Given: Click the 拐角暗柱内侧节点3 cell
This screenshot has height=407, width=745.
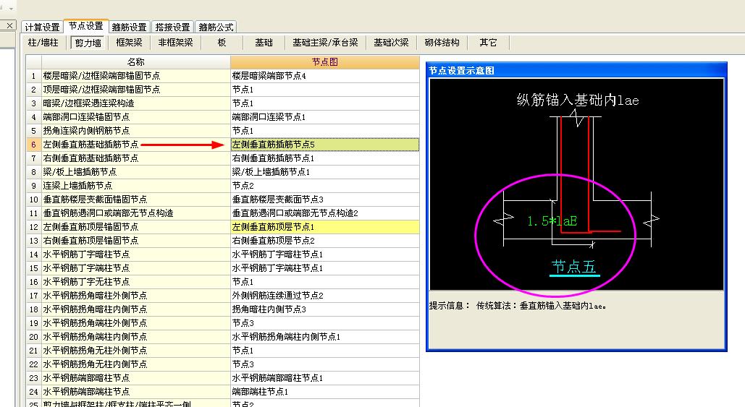Looking at the screenshot, I should click(325, 309).
